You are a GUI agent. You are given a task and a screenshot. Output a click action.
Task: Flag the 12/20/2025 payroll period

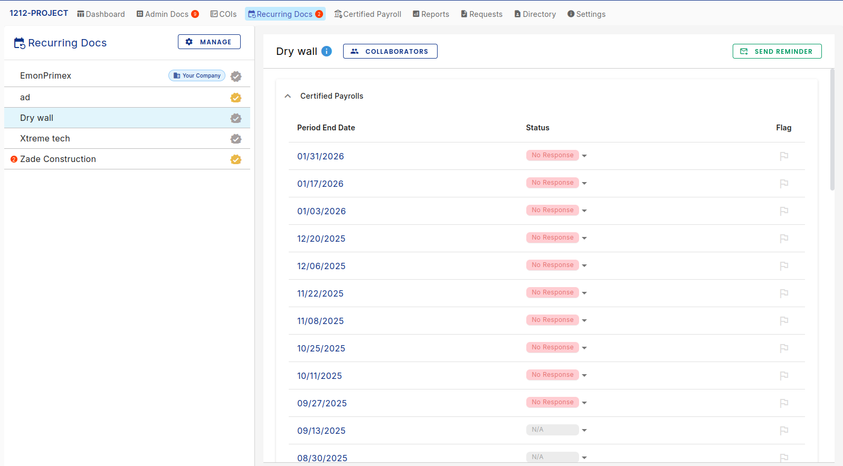(784, 239)
